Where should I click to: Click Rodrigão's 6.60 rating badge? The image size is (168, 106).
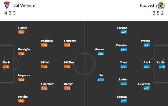click(21, 54)
